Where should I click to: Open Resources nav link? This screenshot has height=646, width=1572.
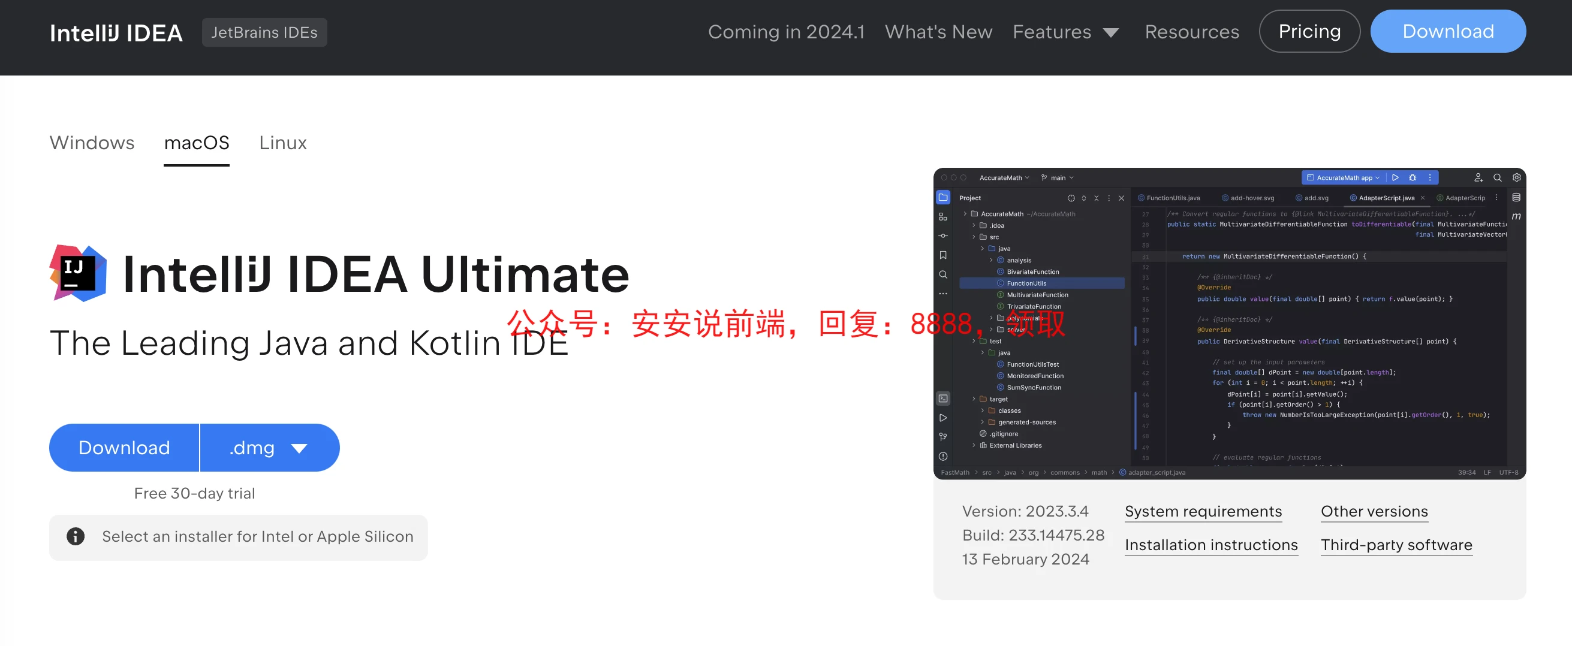(x=1192, y=32)
